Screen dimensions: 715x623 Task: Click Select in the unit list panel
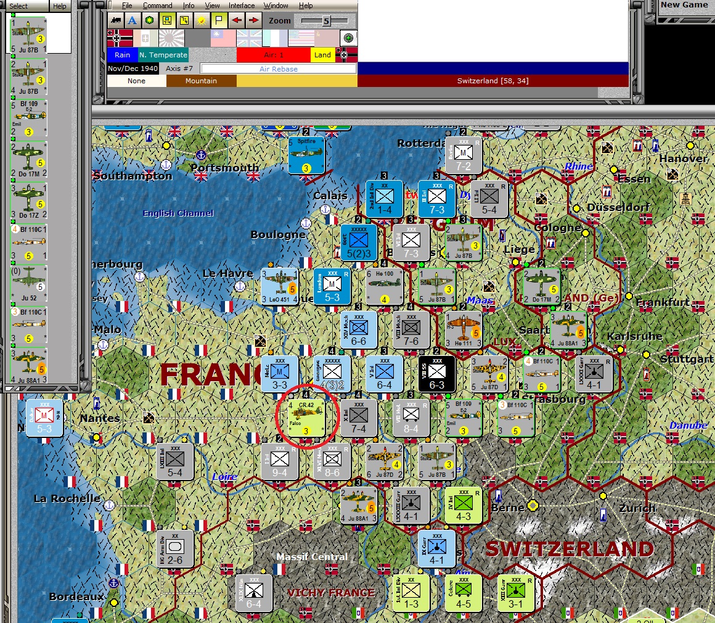pos(18,6)
